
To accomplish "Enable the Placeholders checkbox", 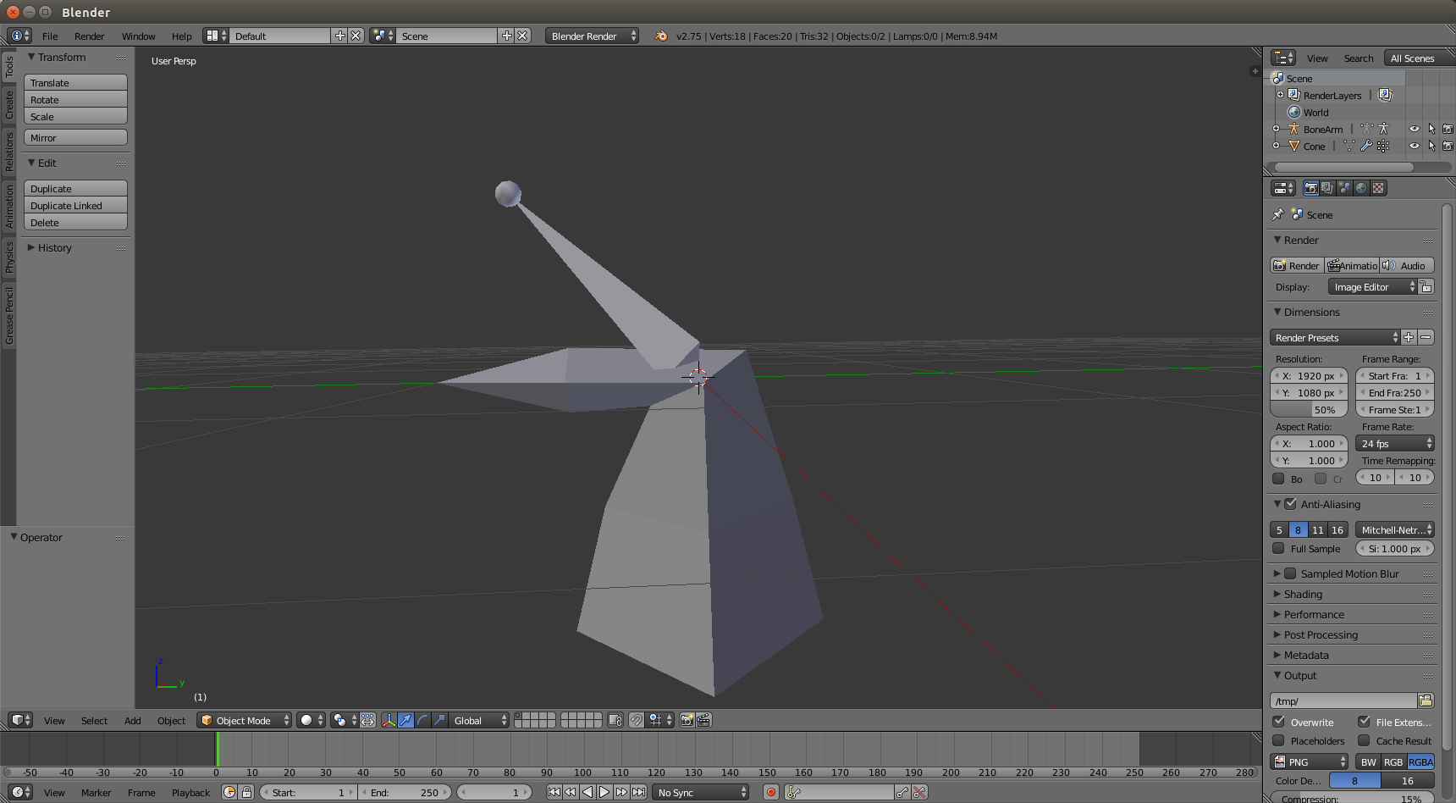I will pos(1279,740).
